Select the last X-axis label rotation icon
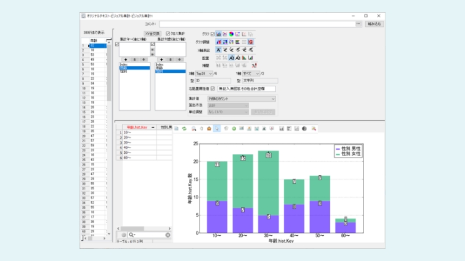The width and height of the screenshot is (465, 261). [x=251, y=50]
